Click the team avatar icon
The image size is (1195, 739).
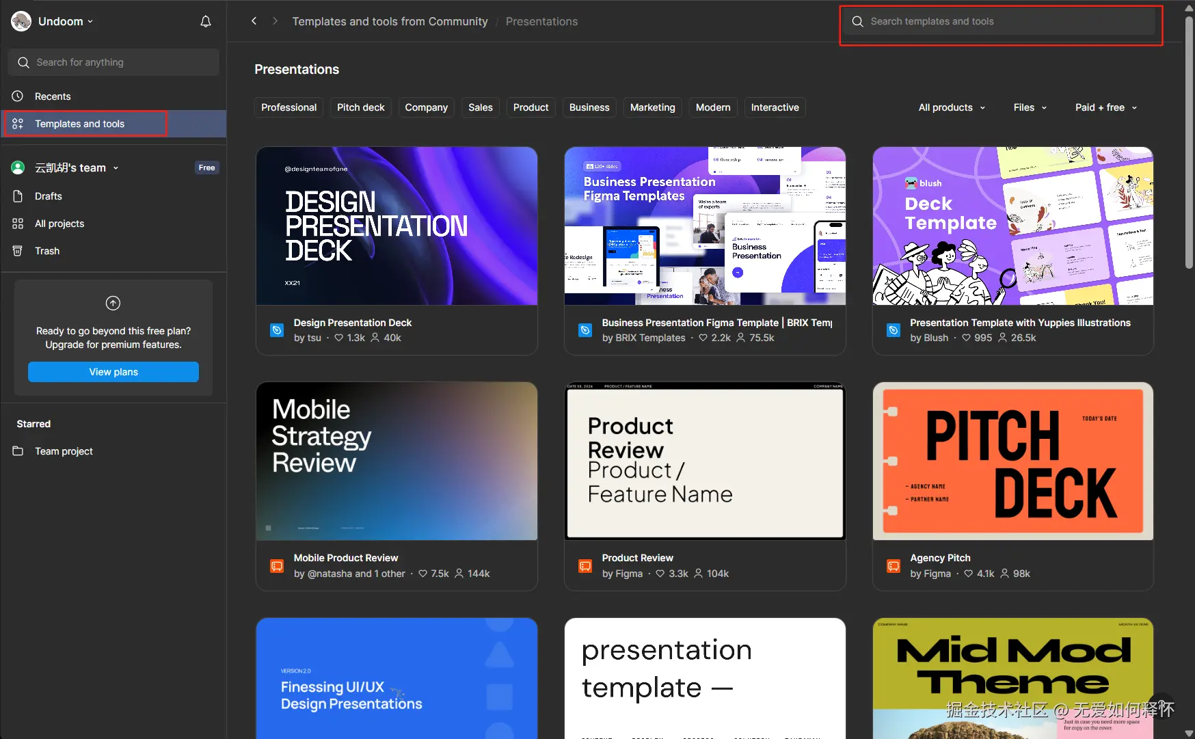point(18,167)
